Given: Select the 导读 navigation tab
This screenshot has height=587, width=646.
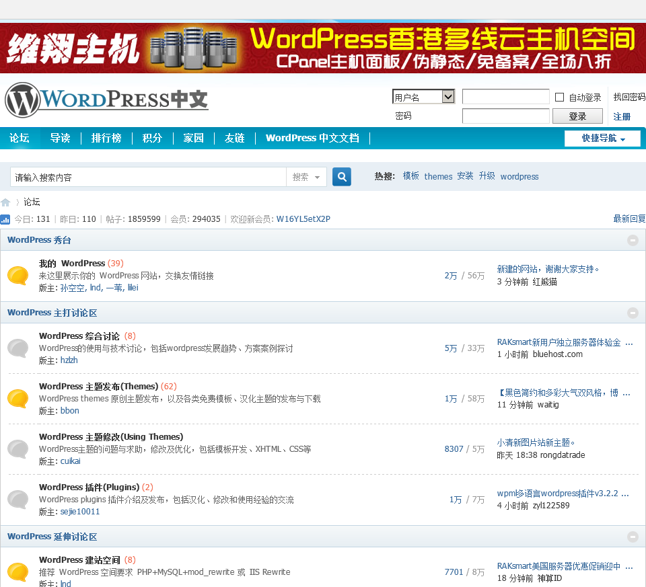Looking at the screenshot, I should click(x=60, y=138).
